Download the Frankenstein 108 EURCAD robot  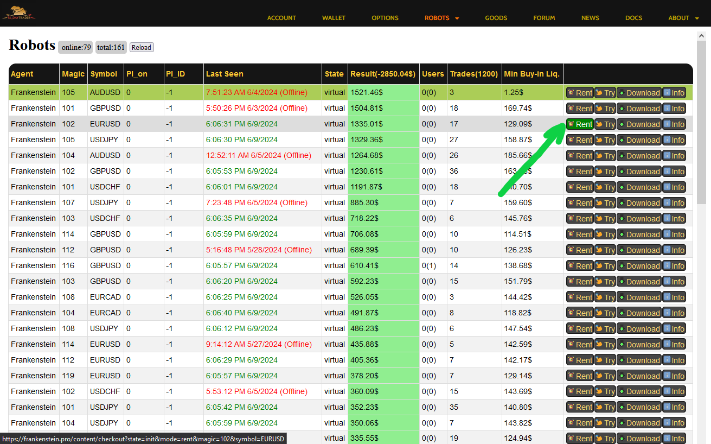[639, 297]
